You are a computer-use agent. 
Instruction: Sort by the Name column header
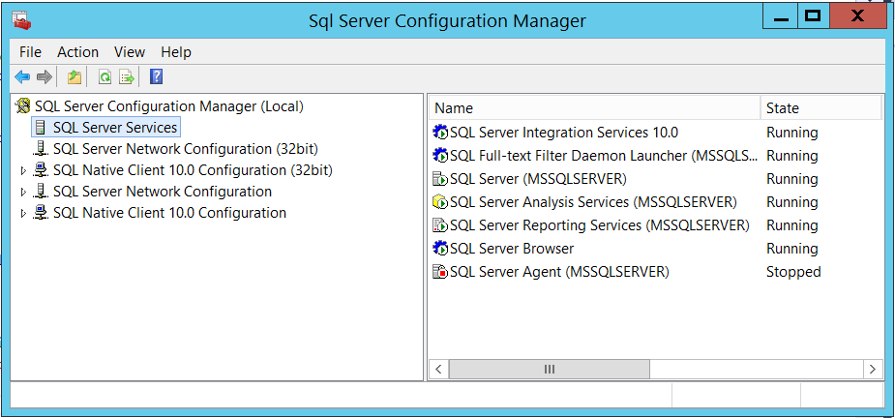(x=595, y=108)
